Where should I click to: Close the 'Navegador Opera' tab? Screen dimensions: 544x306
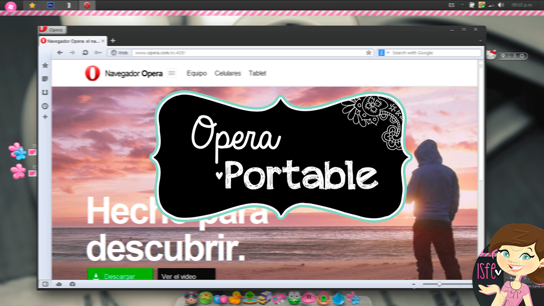click(103, 41)
